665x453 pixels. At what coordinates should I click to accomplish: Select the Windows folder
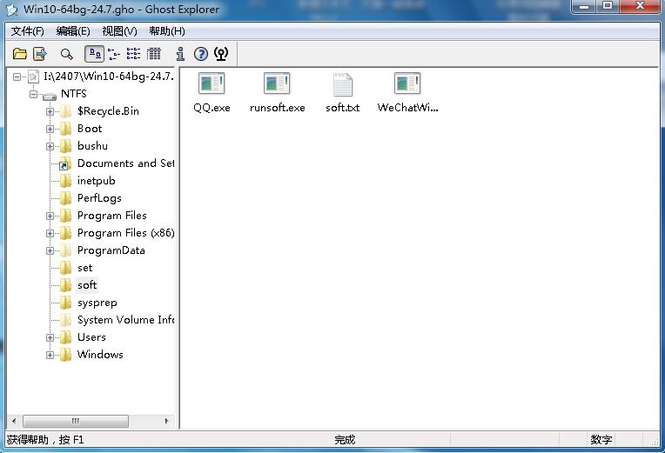[x=100, y=354]
